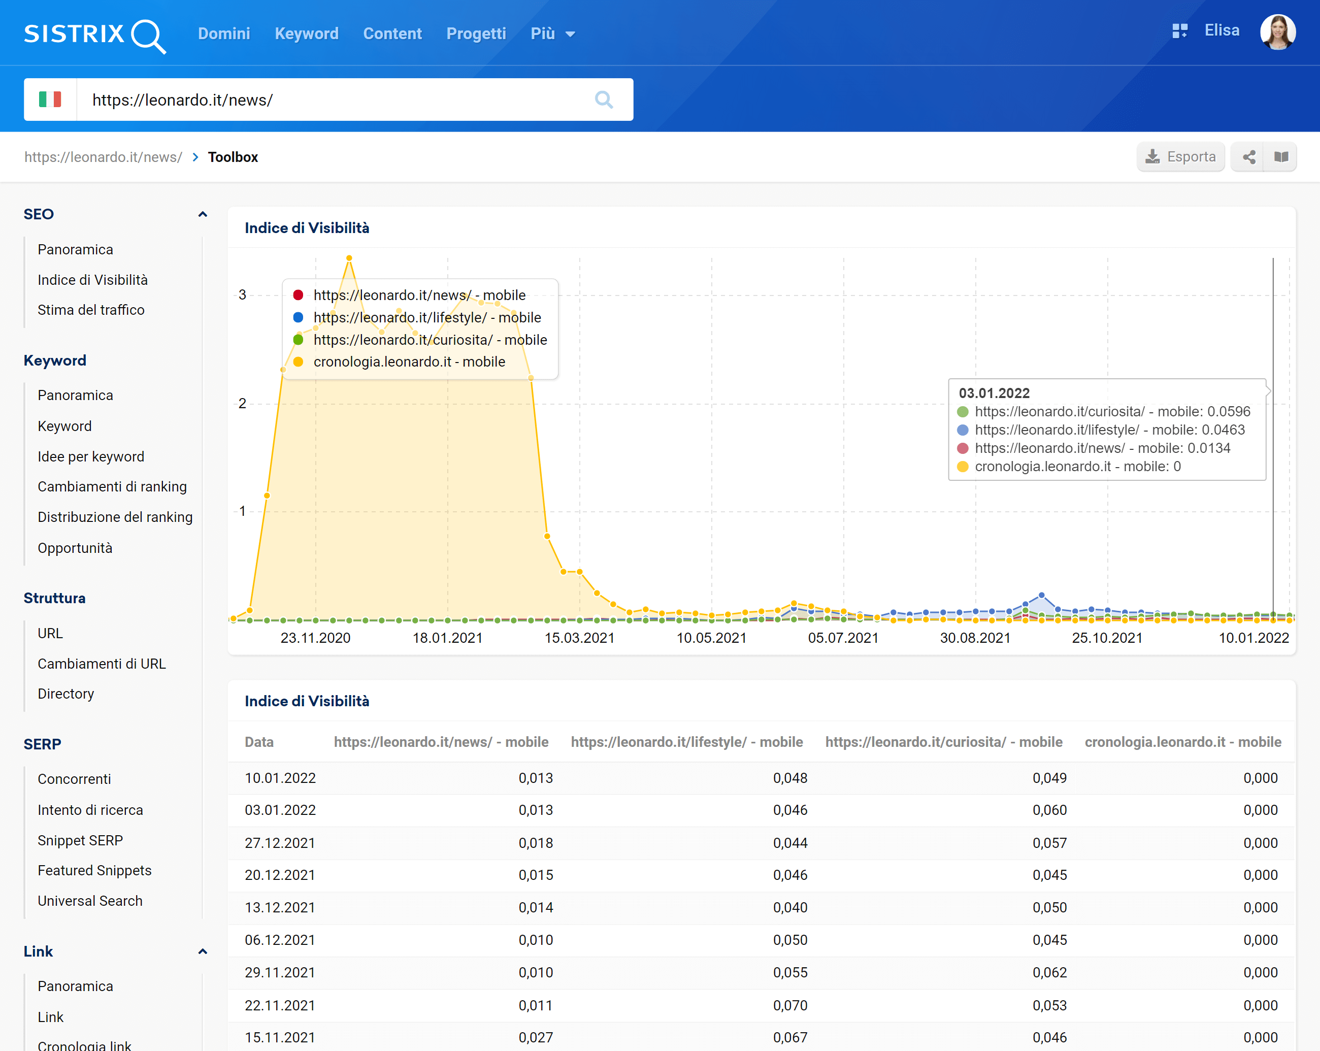Sort by leonardo.it/news mobile column header
The width and height of the screenshot is (1320, 1051).
(x=441, y=742)
